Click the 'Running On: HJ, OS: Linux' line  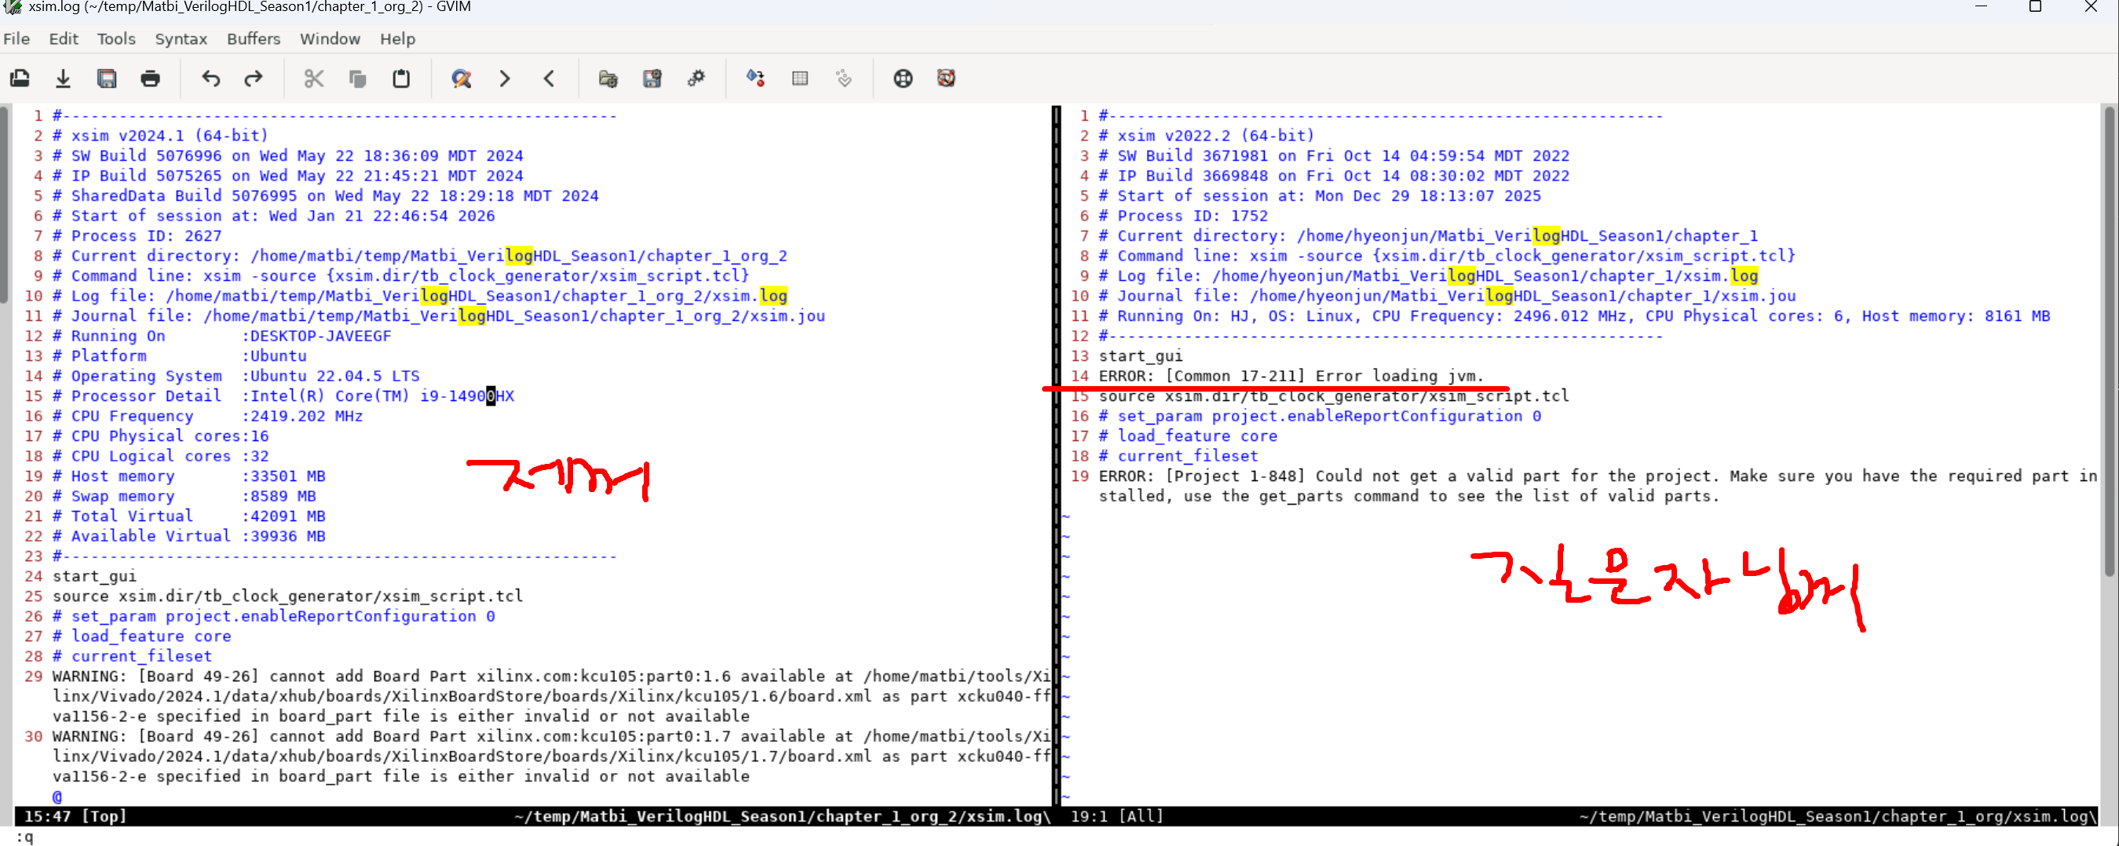[1574, 315]
